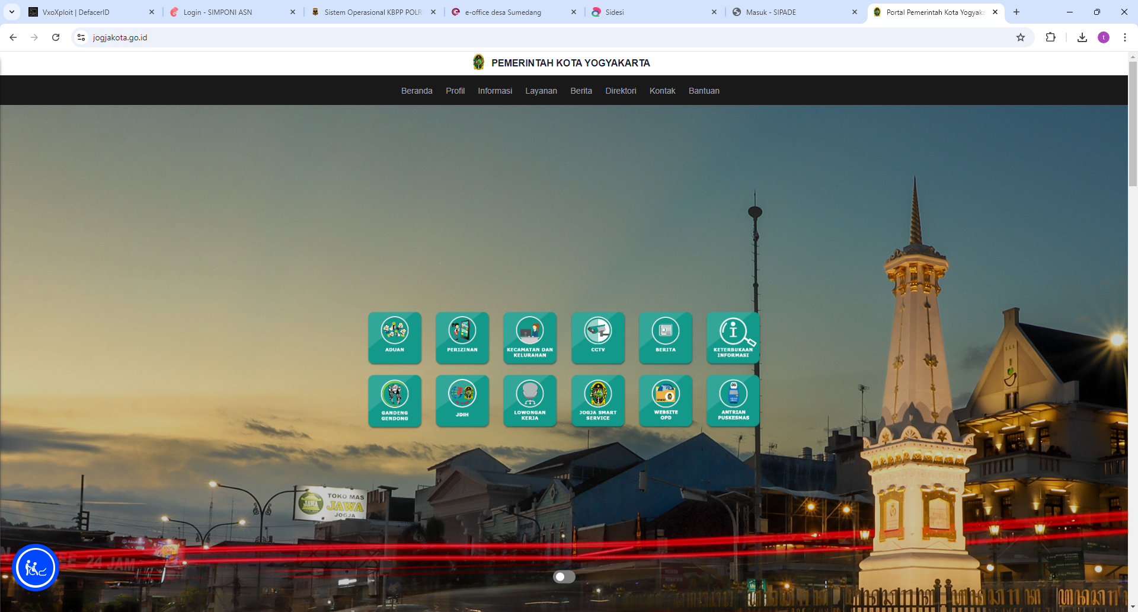Open Kecamatan dan Kelurahan tile
The image size is (1138, 612).
click(530, 337)
